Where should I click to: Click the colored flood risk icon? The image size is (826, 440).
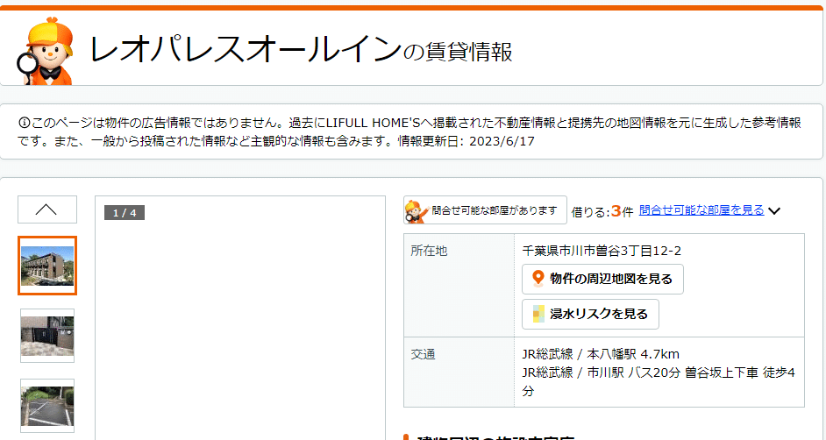tap(538, 314)
